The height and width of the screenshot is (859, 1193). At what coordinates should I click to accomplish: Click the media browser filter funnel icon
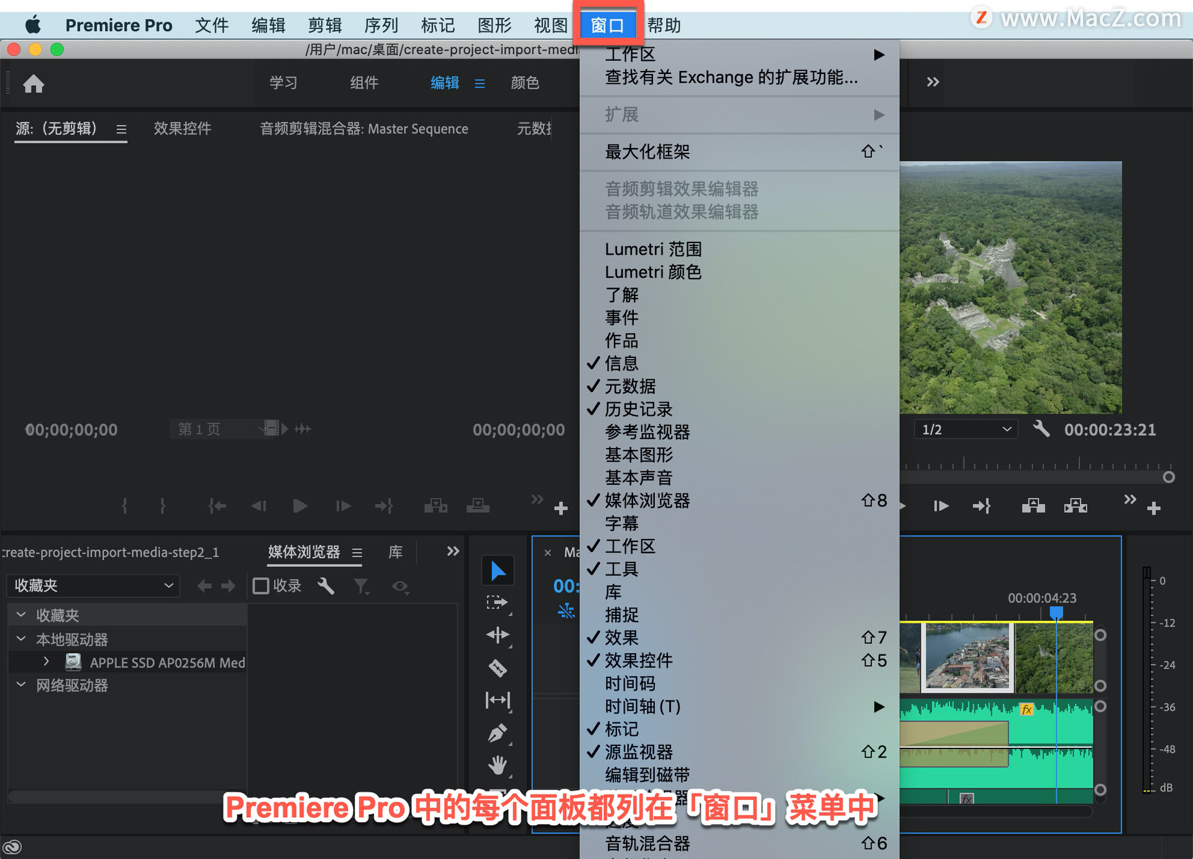(x=361, y=586)
